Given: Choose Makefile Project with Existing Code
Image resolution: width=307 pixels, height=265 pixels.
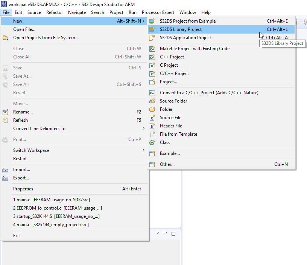Looking at the screenshot, I should click(221, 49).
